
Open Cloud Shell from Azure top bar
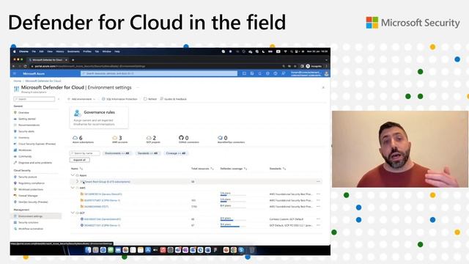click(244, 73)
